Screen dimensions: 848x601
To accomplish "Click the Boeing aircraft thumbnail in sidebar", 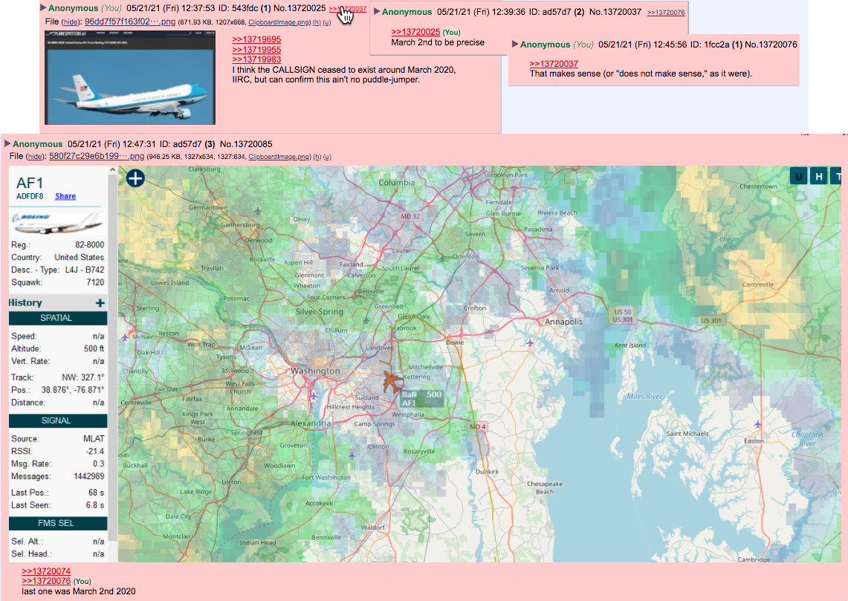I will tap(56, 223).
